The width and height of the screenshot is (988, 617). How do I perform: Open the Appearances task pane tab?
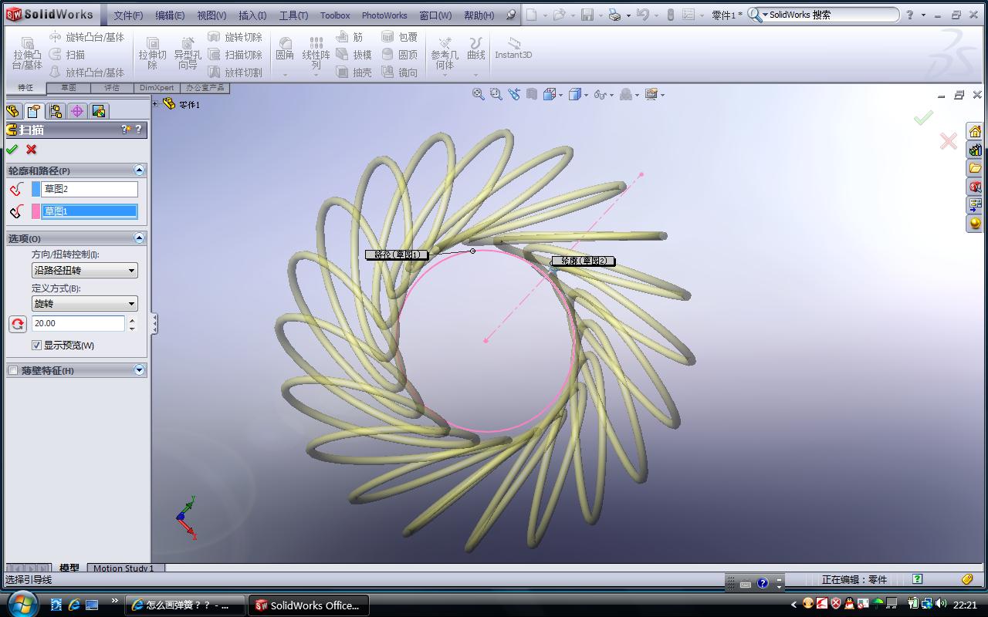pos(976,224)
